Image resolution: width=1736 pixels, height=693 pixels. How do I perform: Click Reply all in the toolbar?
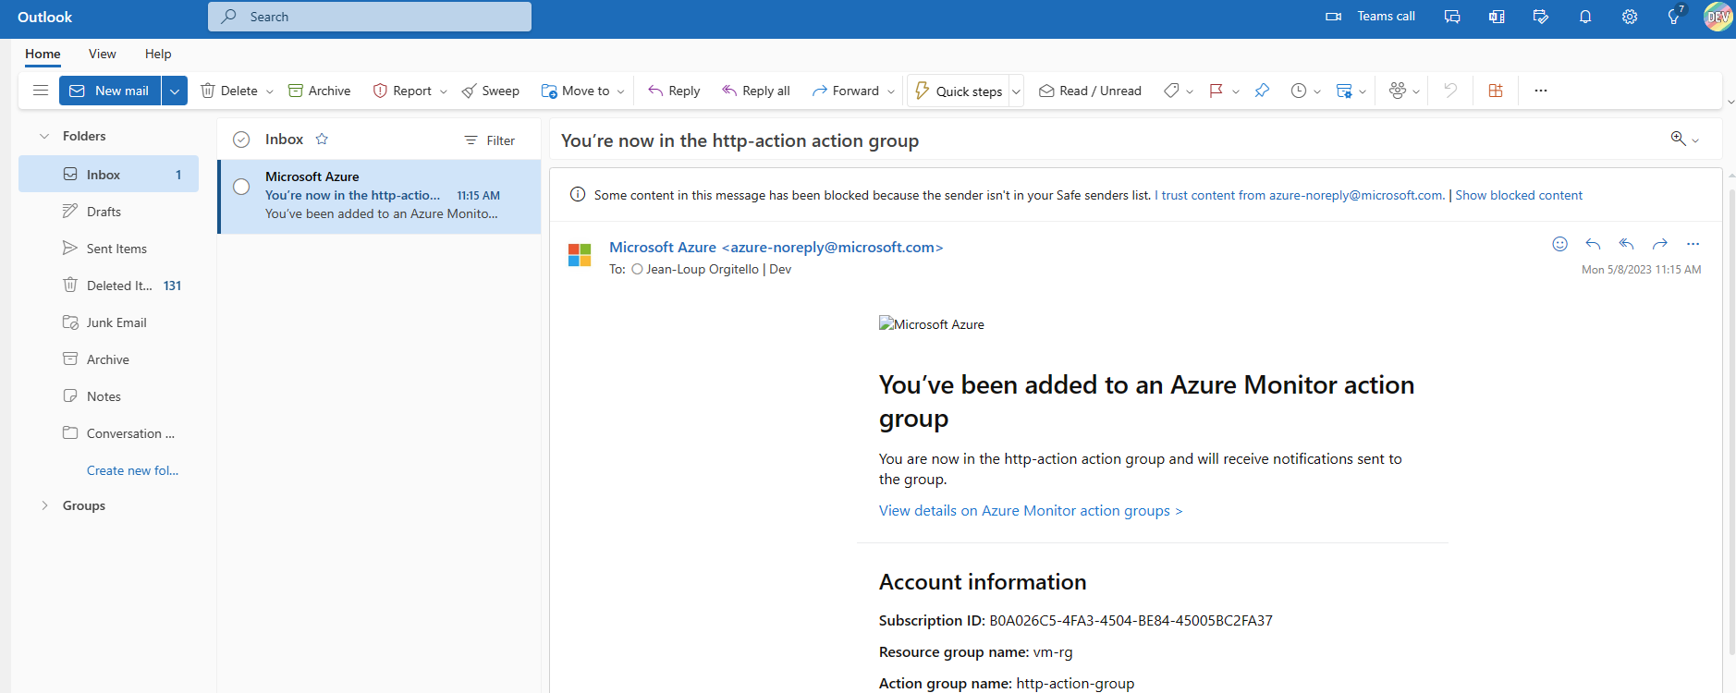click(756, 91)
